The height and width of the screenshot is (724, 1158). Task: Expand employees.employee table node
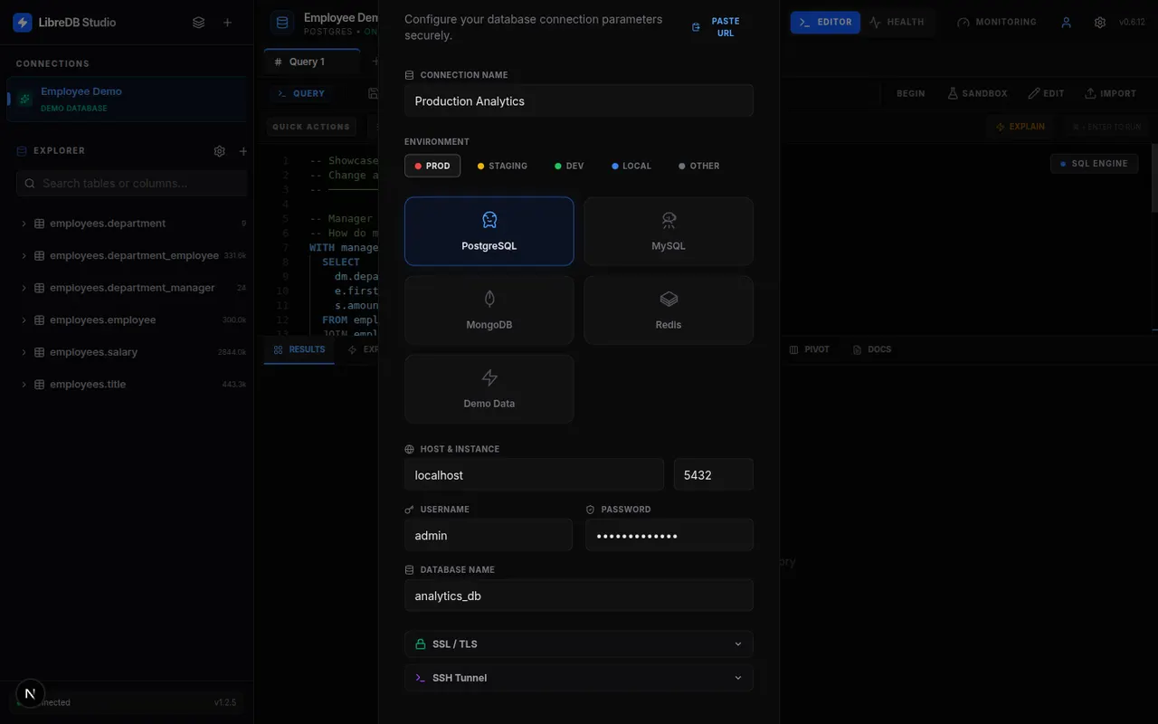(x=24, y=320)
